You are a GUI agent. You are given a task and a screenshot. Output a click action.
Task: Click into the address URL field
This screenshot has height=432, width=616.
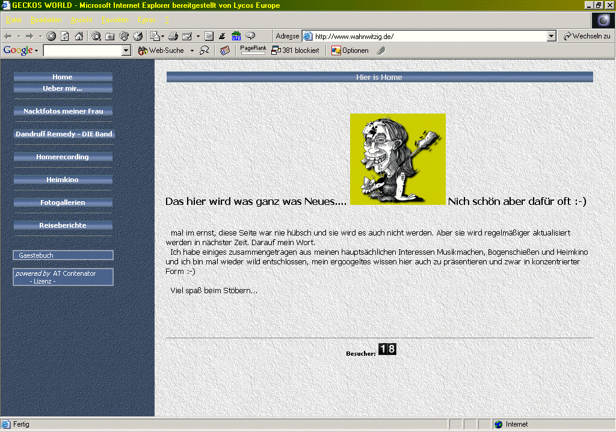[430, 36]
